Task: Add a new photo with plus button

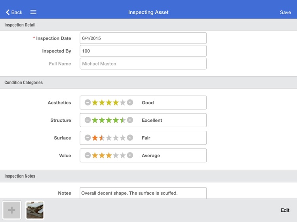Action: [12, 210]
